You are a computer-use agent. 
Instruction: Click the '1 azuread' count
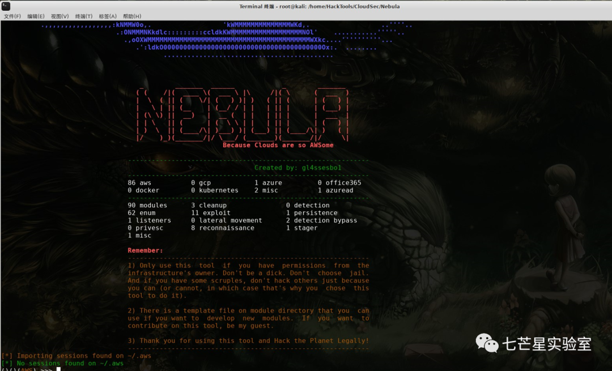[x=335, y=190]
